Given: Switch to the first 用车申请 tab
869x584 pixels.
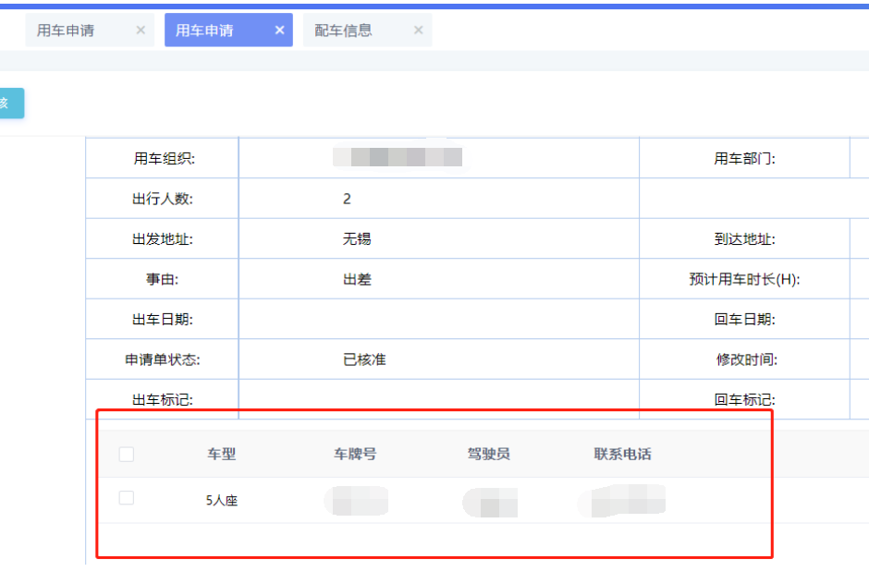Looking at the screenshot, I should [90, 30].
